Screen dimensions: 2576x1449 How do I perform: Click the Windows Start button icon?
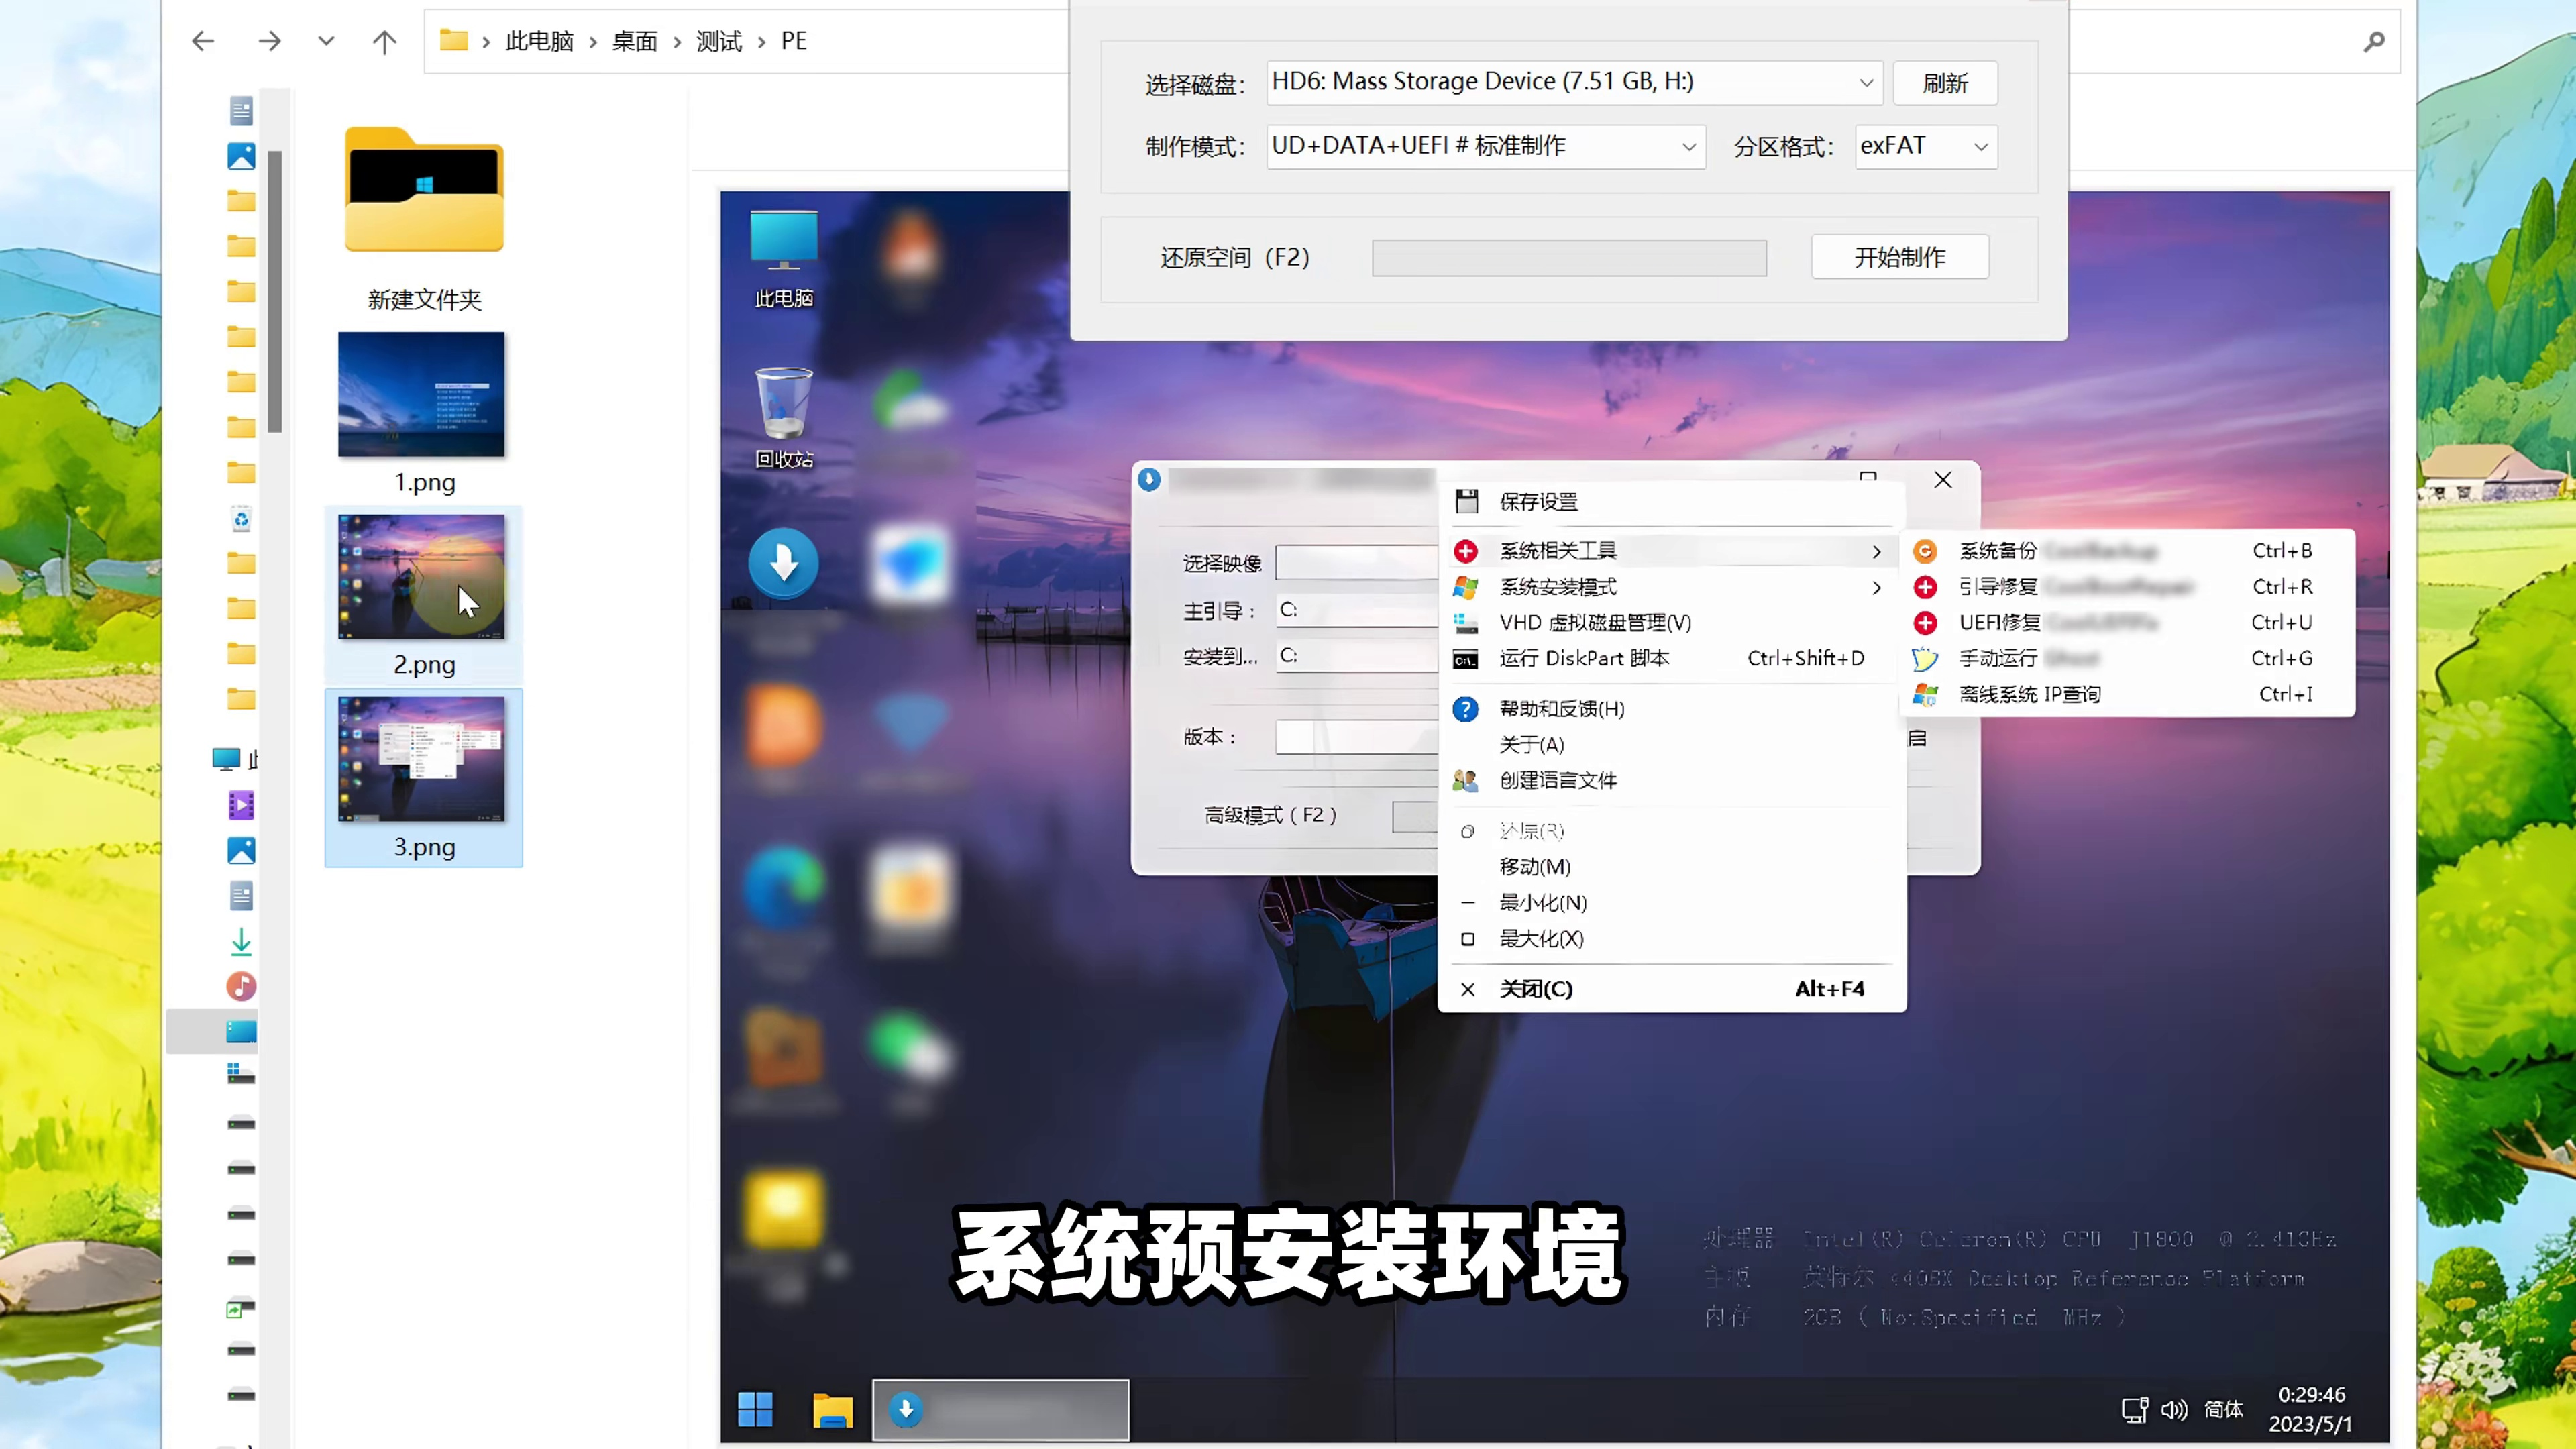pos(755,1410)
